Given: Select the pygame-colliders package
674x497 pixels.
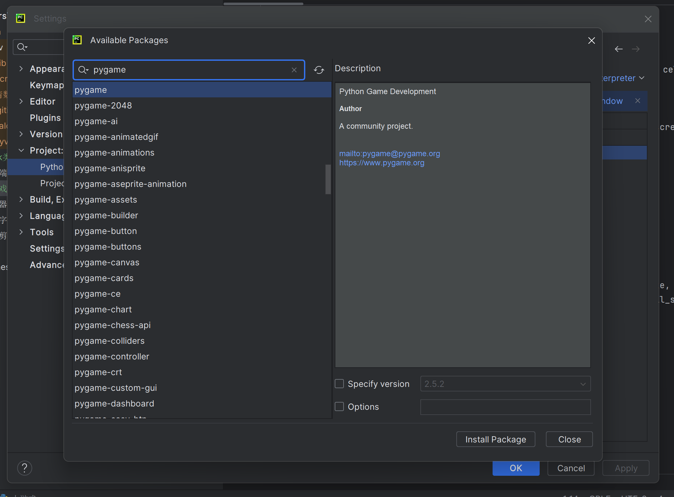Looking at the screenshot, I should (202, 341).
